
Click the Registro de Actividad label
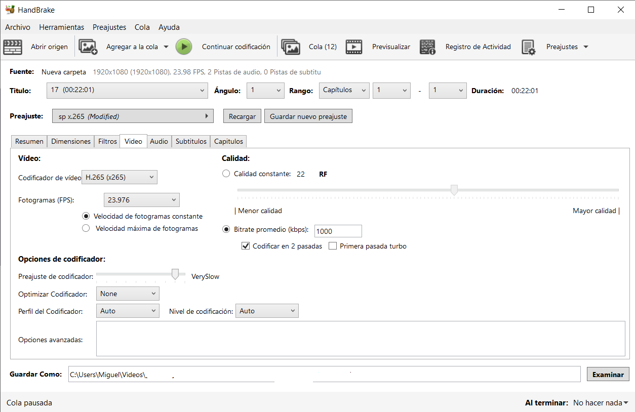click(478, 47)
